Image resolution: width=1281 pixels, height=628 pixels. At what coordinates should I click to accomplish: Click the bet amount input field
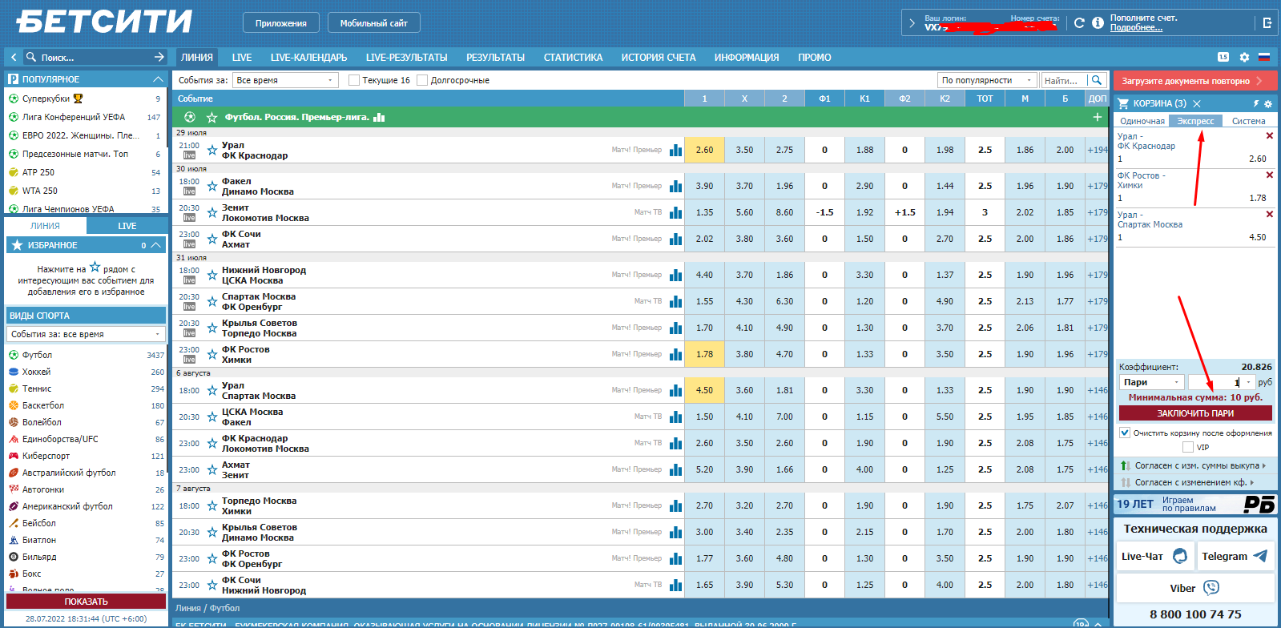point(1214,383)
